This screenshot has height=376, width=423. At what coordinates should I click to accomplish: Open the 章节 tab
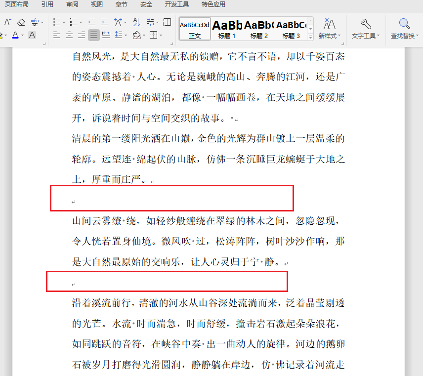[121, 4]
